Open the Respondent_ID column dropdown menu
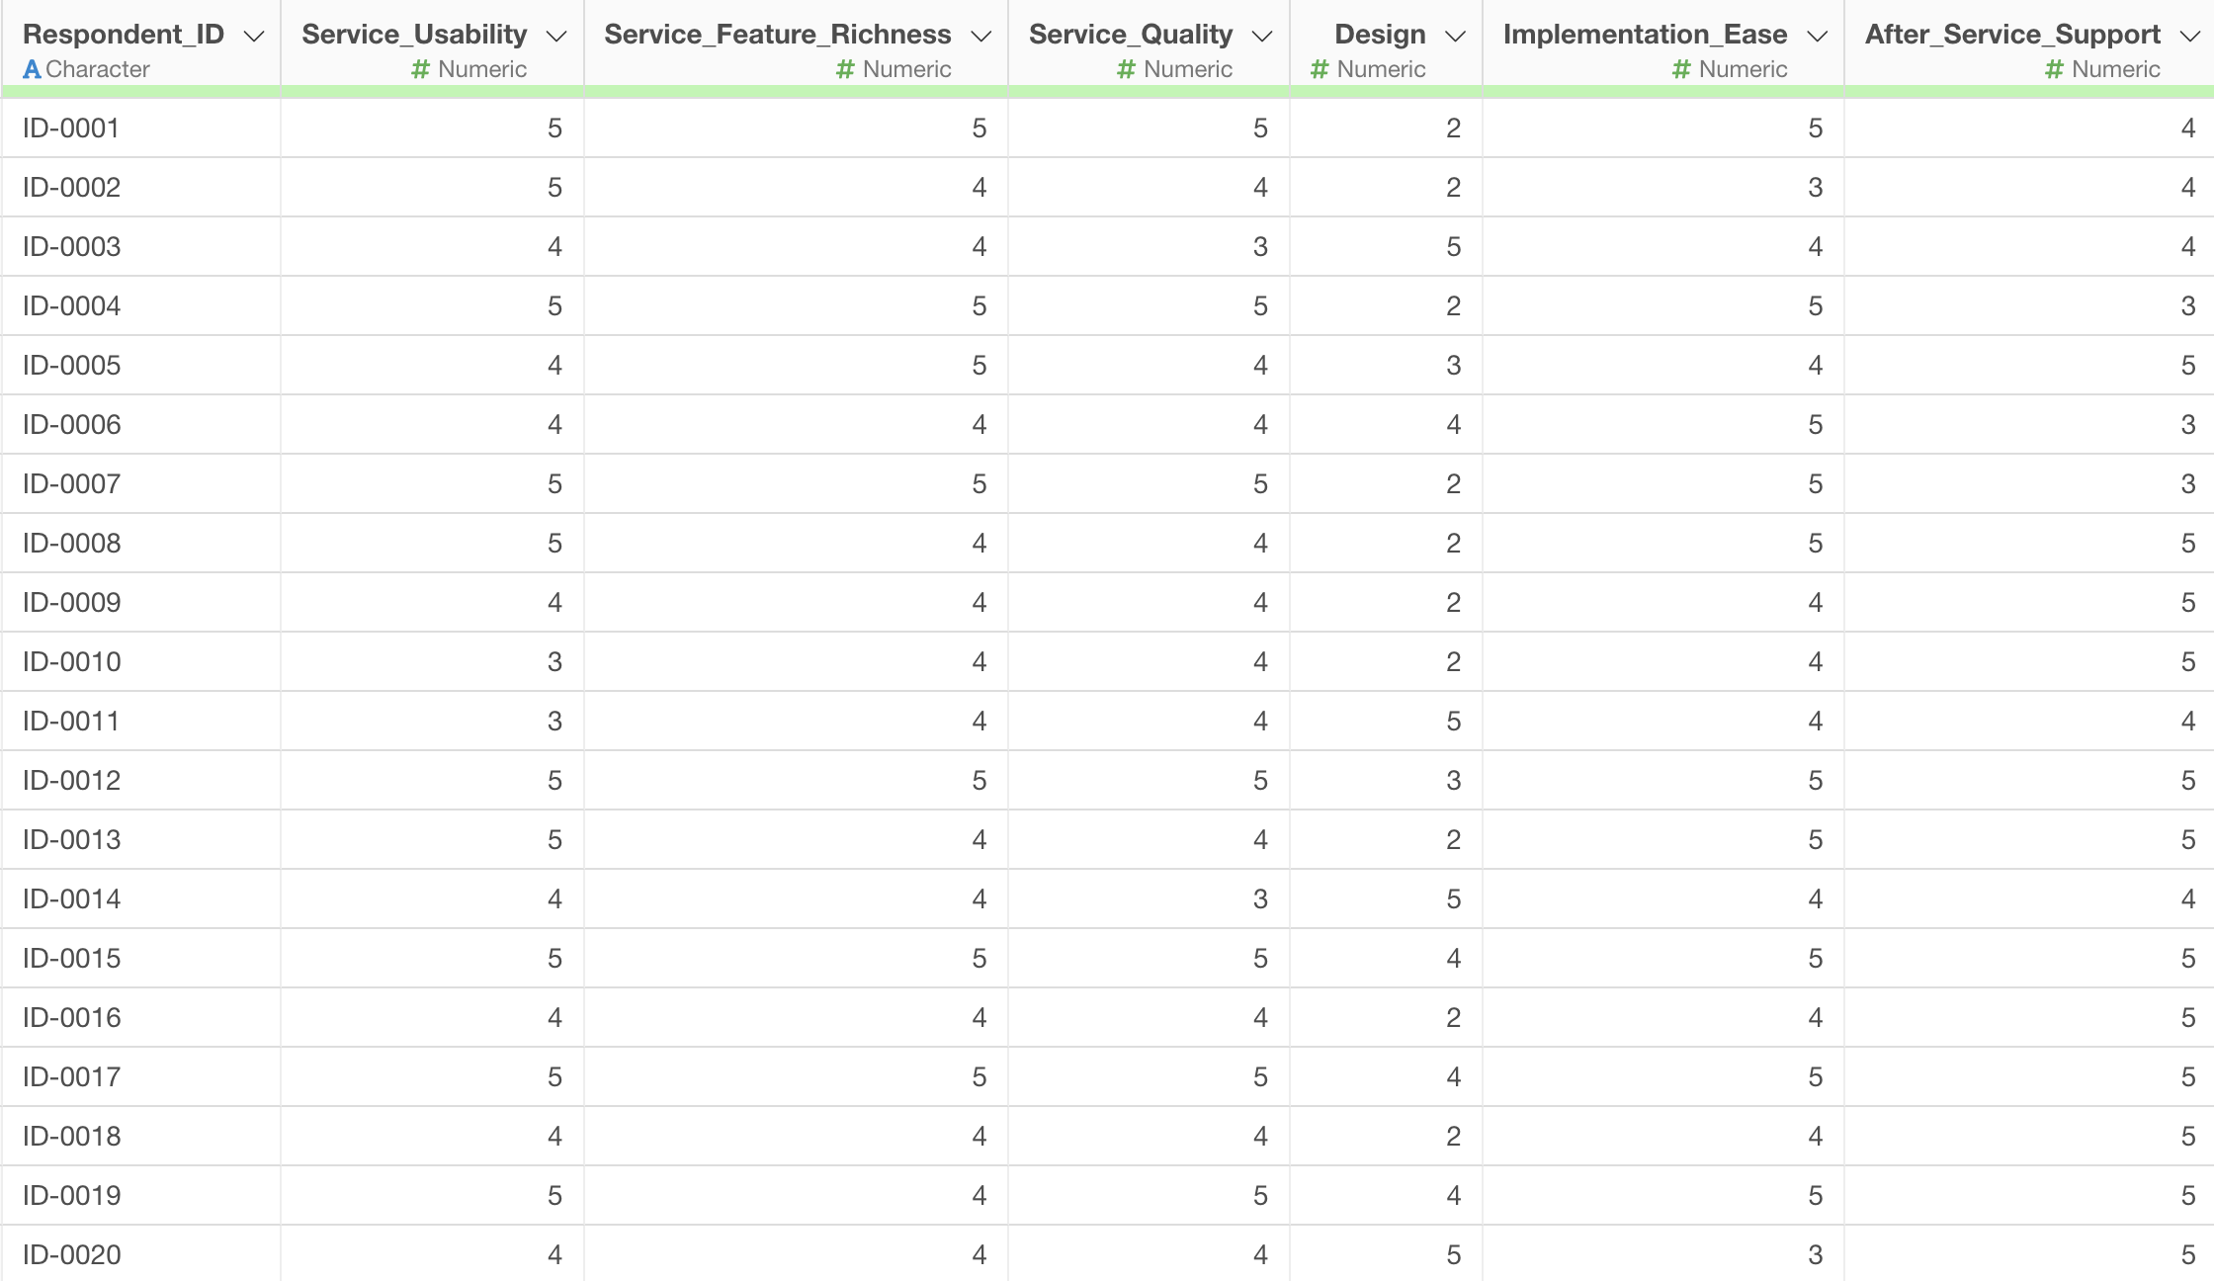2214x1281 pixels. click(254, 37)
